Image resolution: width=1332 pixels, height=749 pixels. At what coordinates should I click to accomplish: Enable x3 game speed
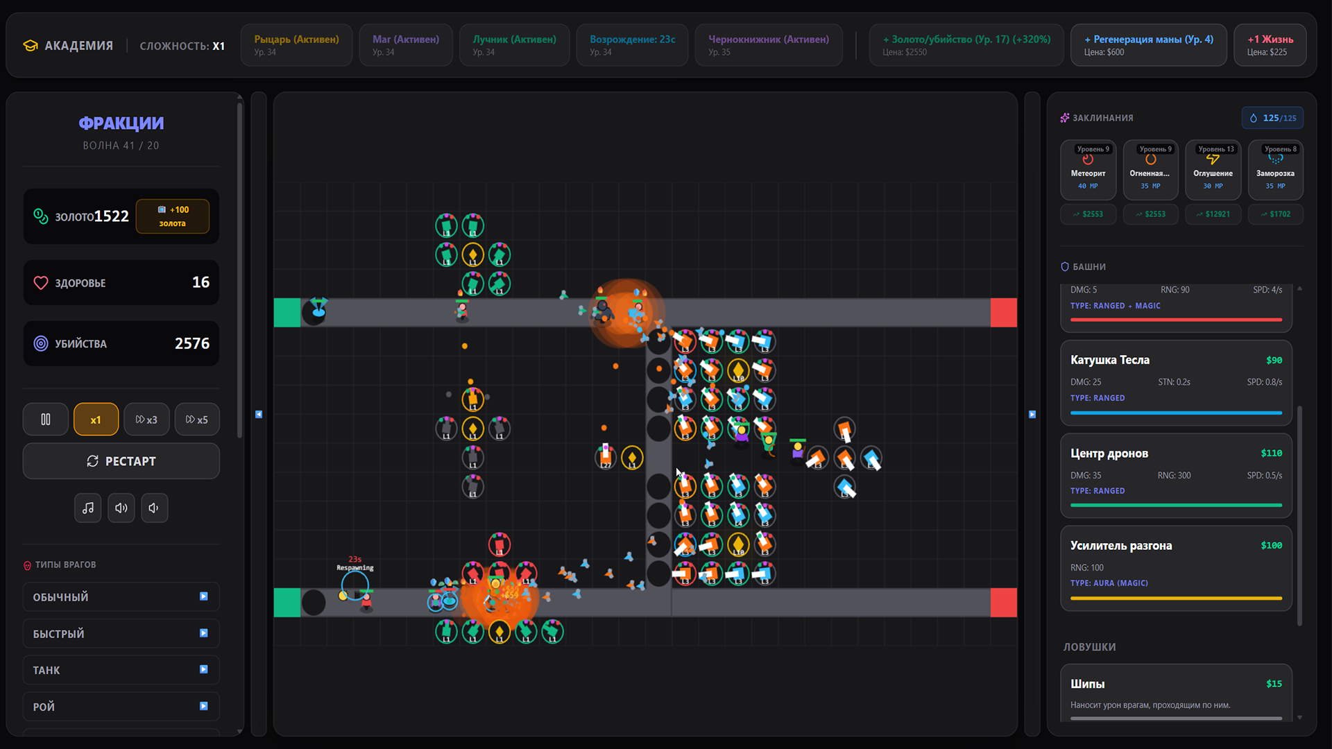click(x=146, y=419)
